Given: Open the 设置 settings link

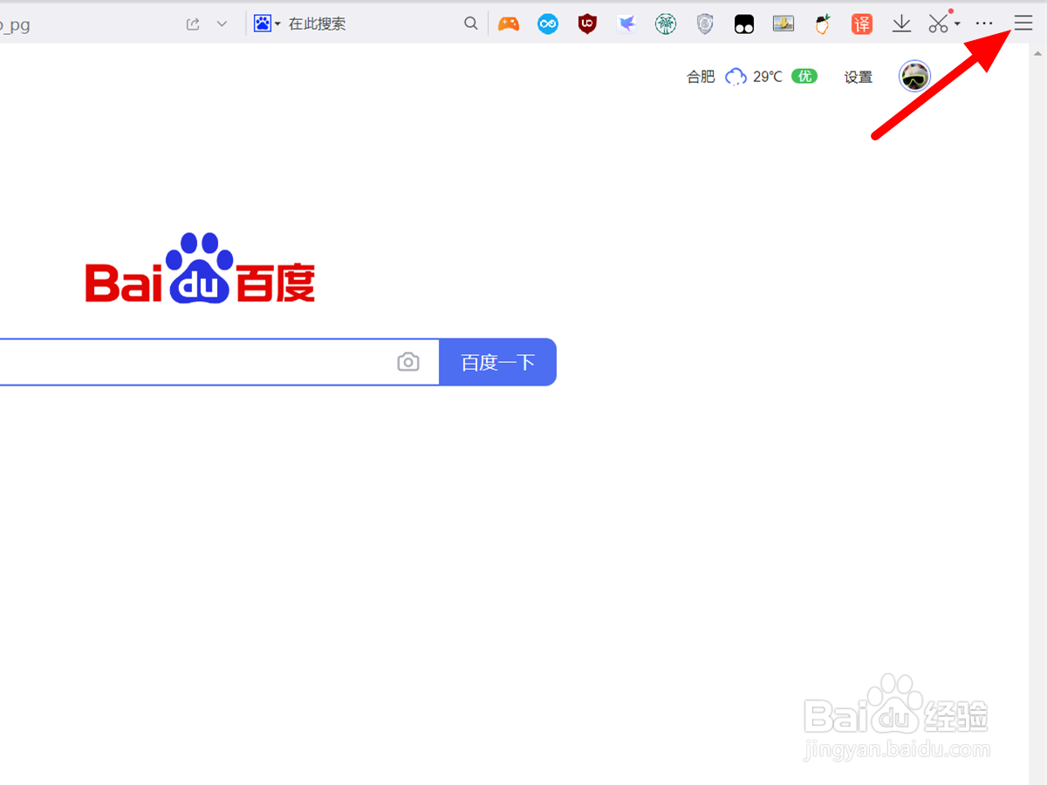Looking at the screenshot, I should [859, 77].
